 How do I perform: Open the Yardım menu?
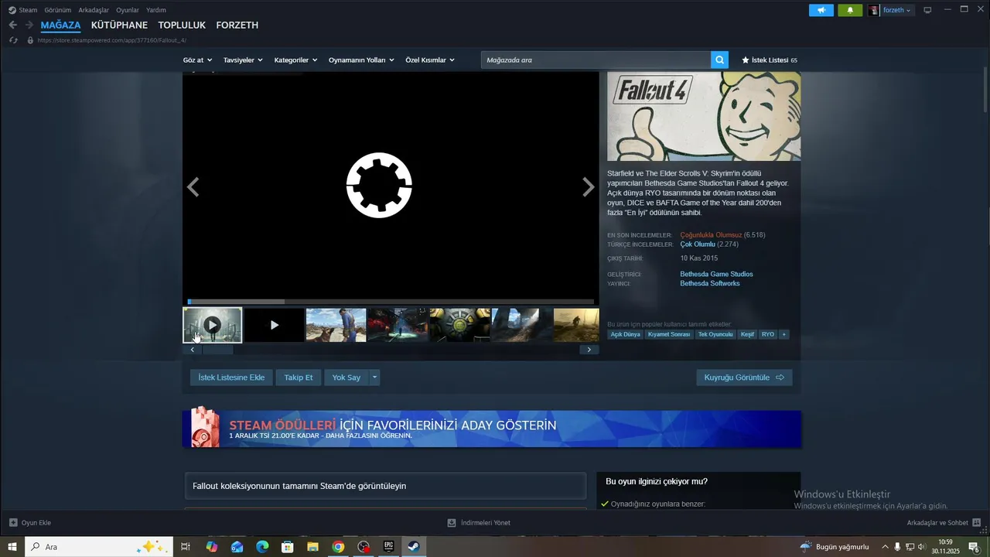click(156, 10)
